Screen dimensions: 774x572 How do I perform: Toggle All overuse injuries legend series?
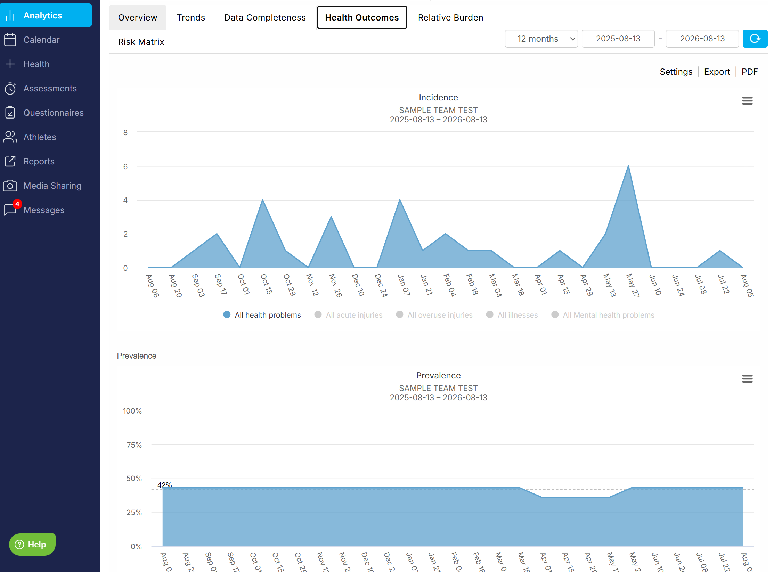tap(434, 315)
